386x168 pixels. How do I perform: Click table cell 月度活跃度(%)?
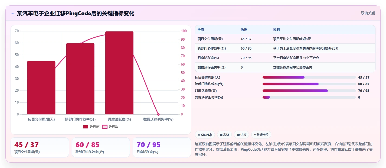tap(208, 58)
